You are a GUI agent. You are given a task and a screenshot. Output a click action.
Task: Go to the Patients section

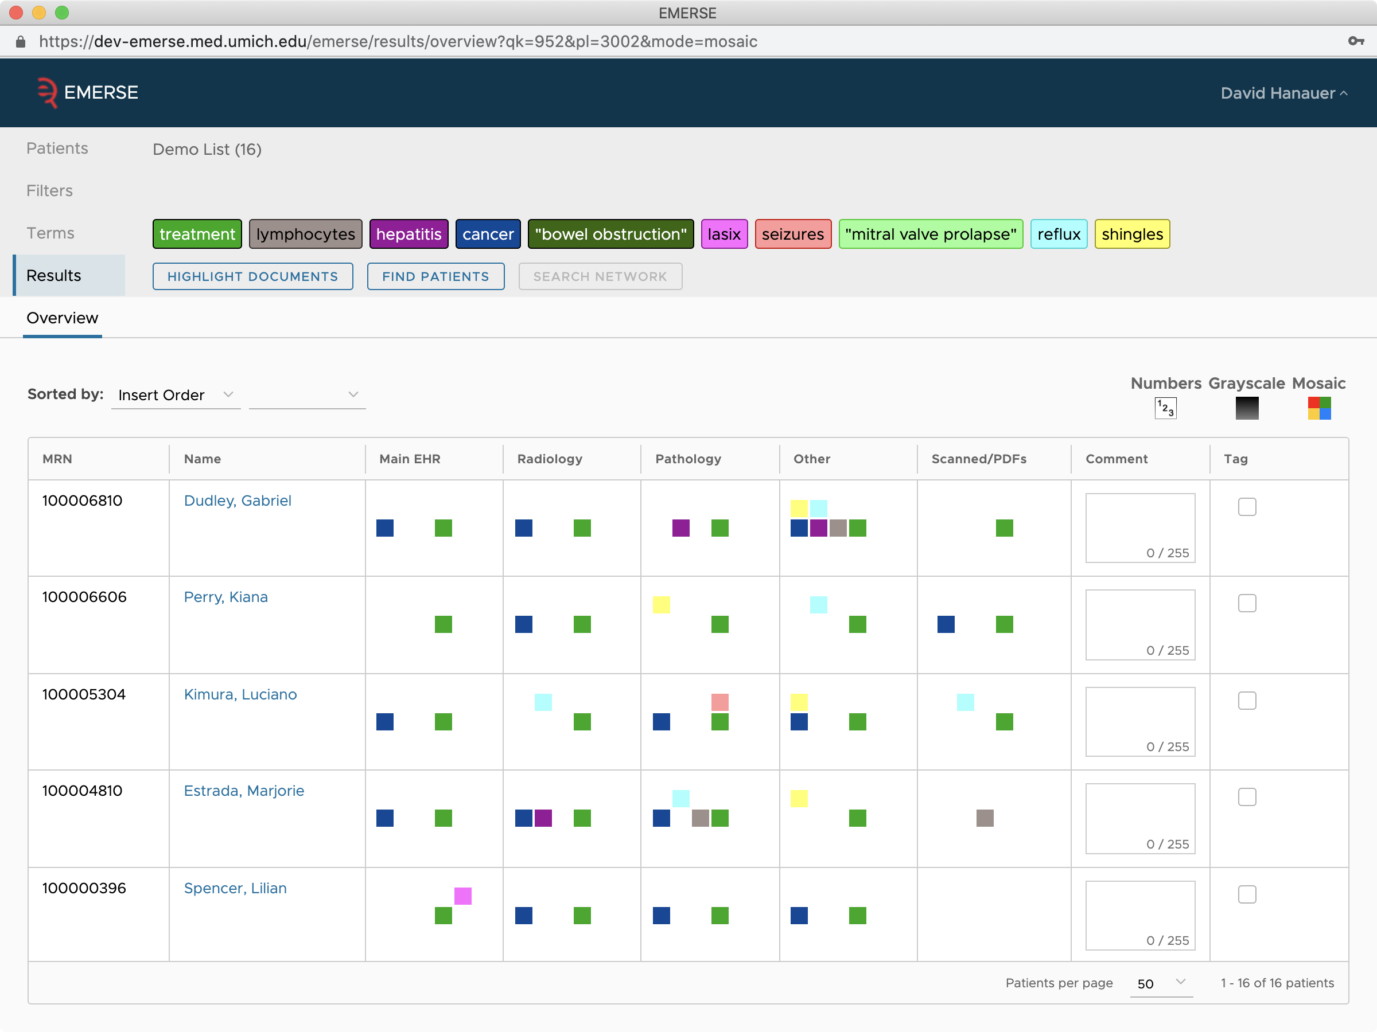click(x=57, y=148)
